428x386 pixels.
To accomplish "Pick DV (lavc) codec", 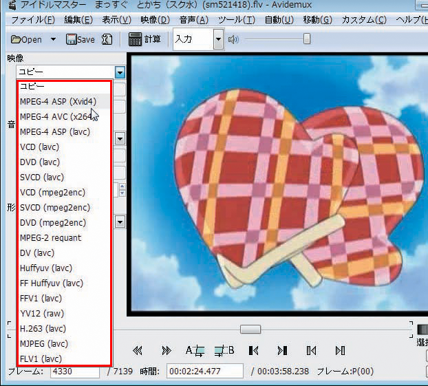I will [x=64, y=253].
